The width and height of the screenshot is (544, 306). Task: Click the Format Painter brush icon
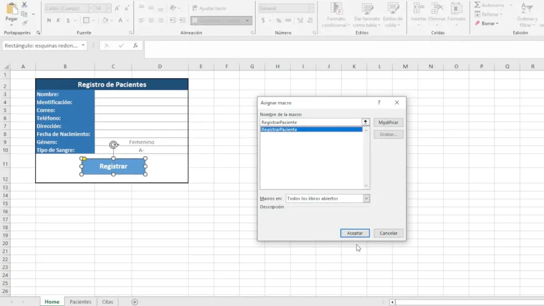click(x=24, y=23)
